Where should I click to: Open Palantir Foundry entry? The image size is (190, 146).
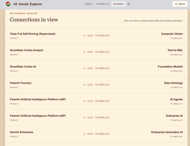[x=21, y=83]
